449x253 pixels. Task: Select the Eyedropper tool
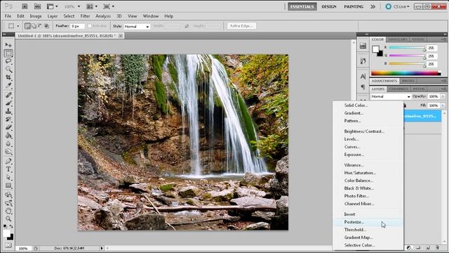8,85
